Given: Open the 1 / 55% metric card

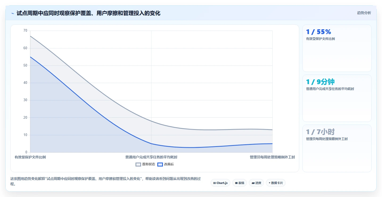Looking at the screenshot, I should pos(337,48).
